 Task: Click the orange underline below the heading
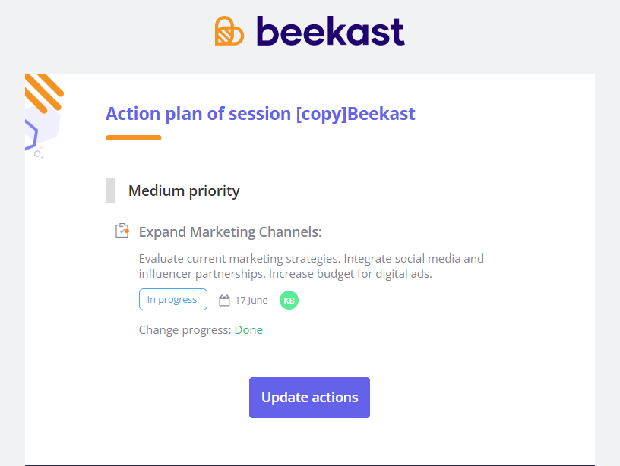pos(133,137)
